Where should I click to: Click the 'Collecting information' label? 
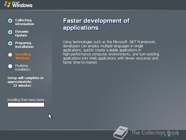25,22
